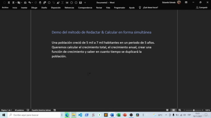Open PowerShell from taskbar
This screenshot has width=211, height=118.
point(86,115)
